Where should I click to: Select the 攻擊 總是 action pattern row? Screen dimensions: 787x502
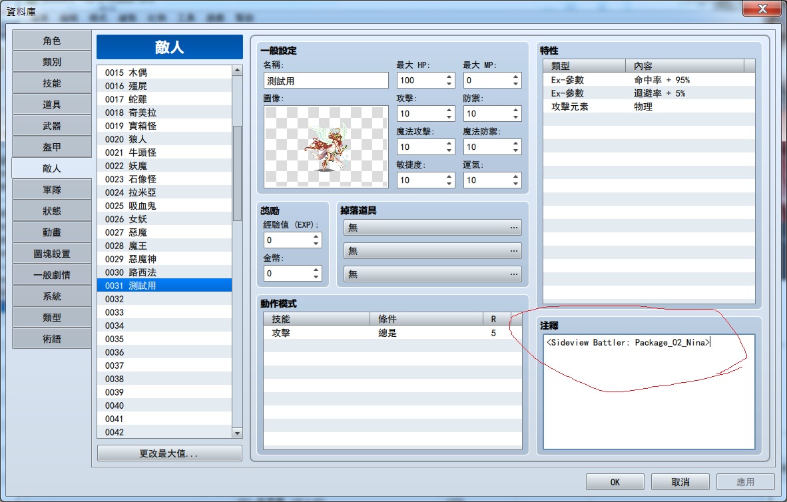click(392, 333)
